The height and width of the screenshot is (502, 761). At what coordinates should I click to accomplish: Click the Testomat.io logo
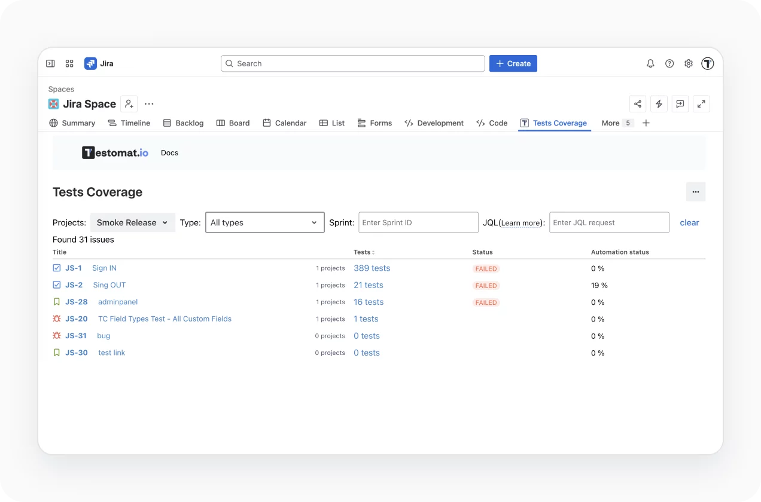click(115, 153)
